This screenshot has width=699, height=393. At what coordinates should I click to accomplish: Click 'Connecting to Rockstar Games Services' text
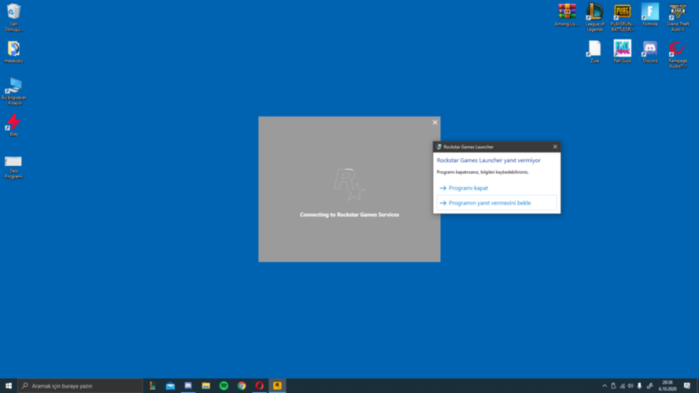(x=349, y=215)
